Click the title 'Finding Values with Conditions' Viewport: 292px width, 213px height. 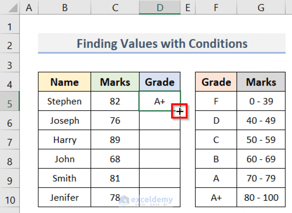click(x=162, y=43)
